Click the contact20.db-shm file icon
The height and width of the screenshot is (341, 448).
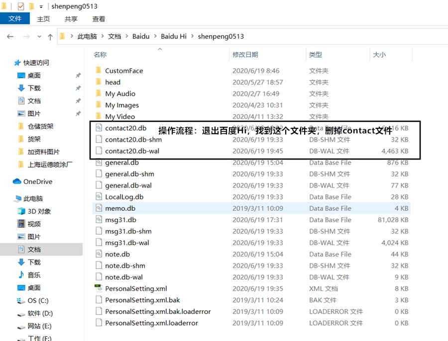tap(99, 139)
